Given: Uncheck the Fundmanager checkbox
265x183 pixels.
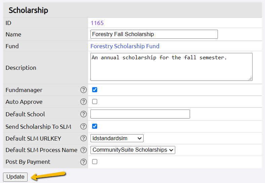Looking at the screenshot, I should point(94,90).
